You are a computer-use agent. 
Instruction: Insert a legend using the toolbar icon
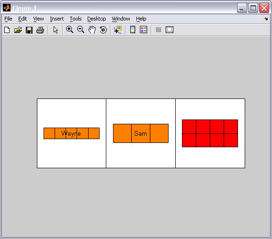[x=144, y=30]
